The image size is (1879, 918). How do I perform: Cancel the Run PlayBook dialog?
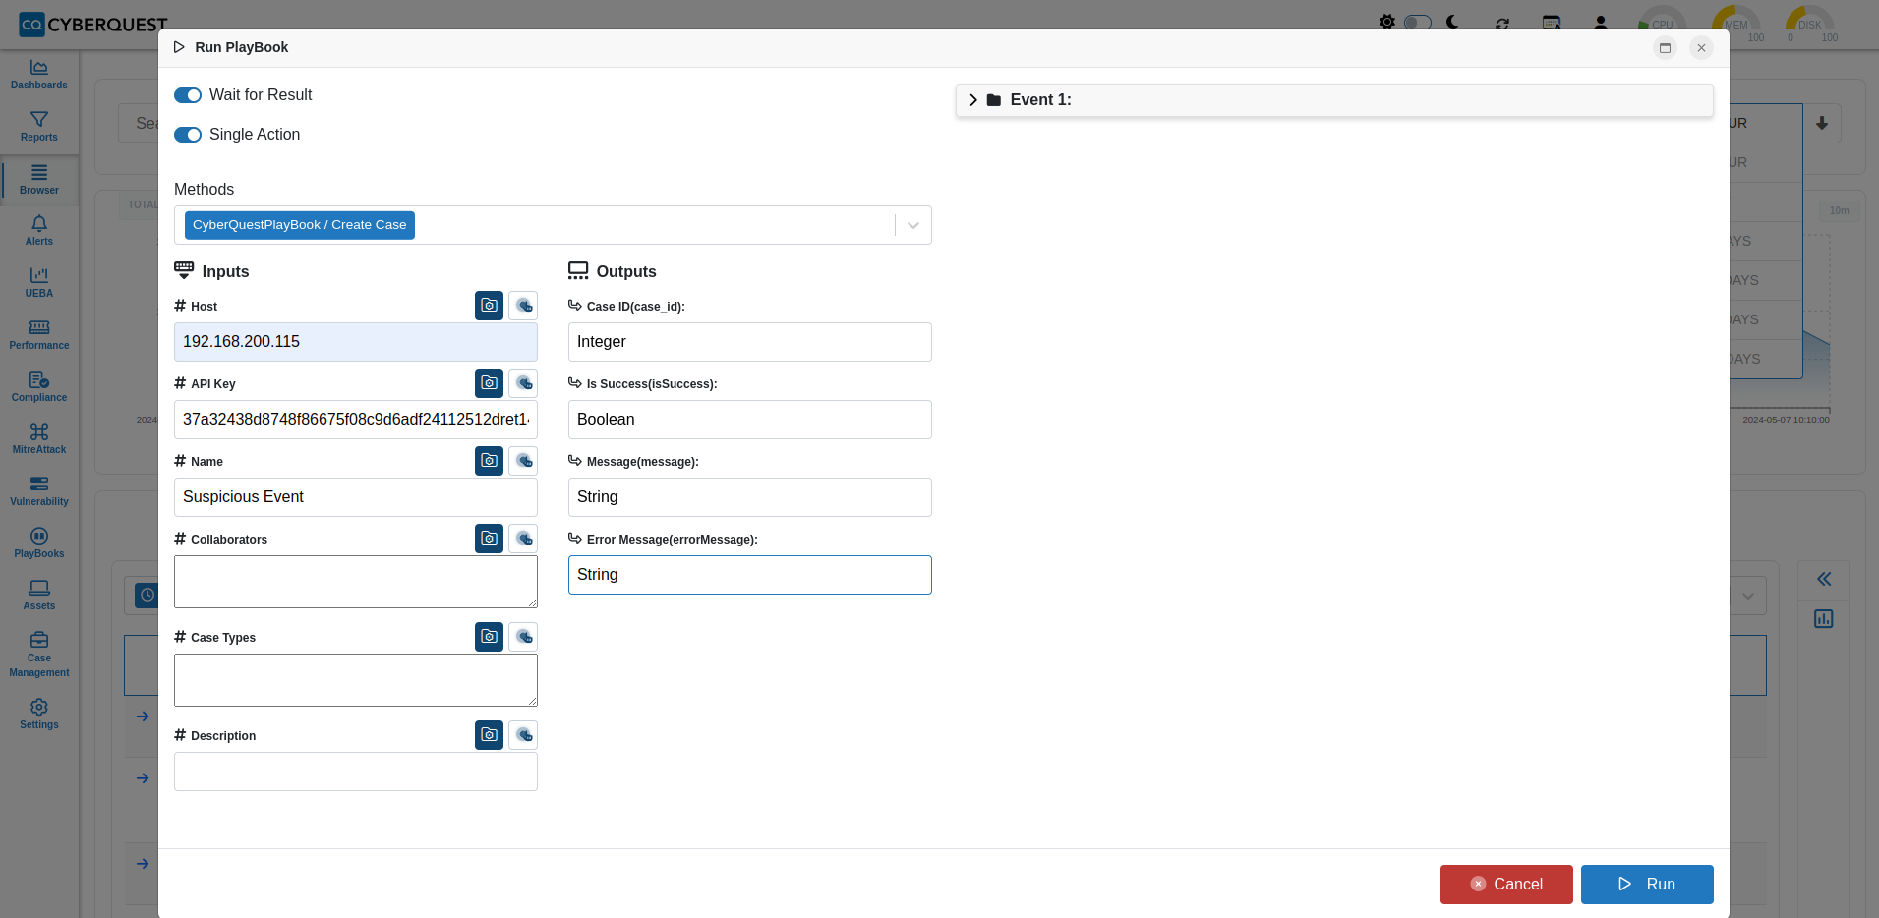tap(1506, 885)
